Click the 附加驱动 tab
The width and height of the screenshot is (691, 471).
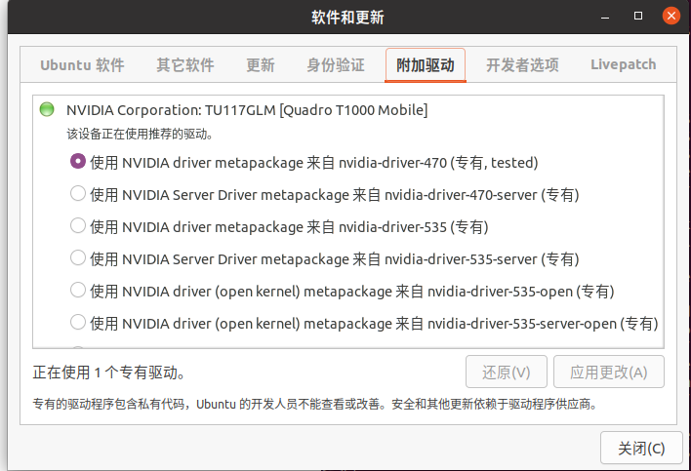426,65
